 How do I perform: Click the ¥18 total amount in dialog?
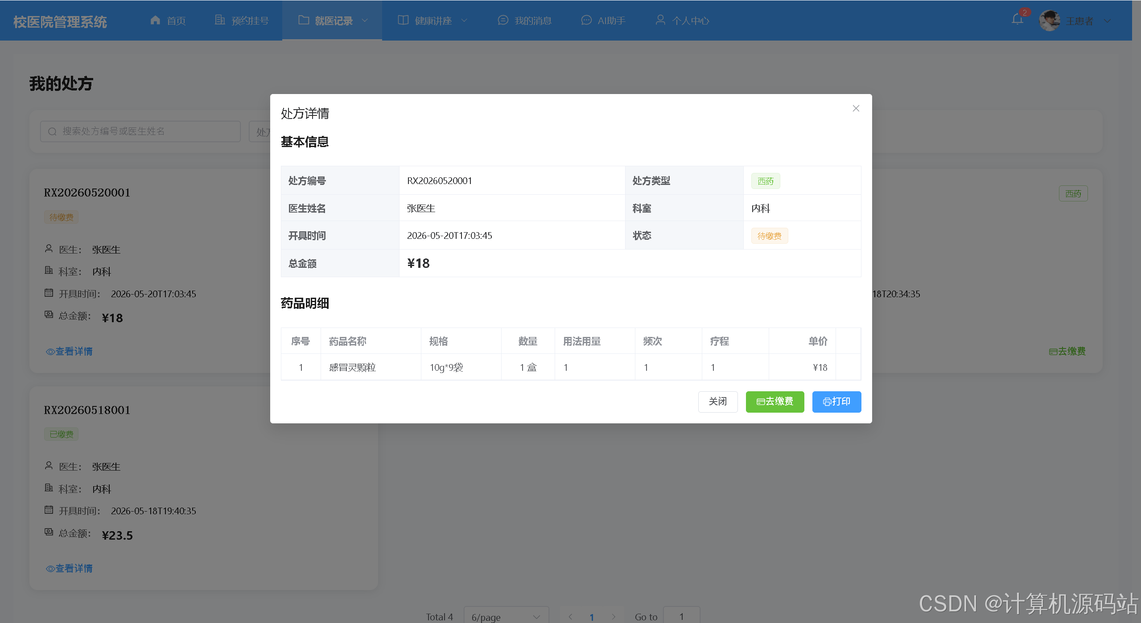click(x=418, y=263)
